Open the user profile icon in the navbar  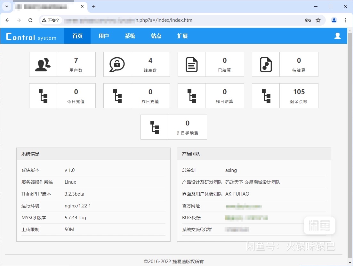(337, 36)
